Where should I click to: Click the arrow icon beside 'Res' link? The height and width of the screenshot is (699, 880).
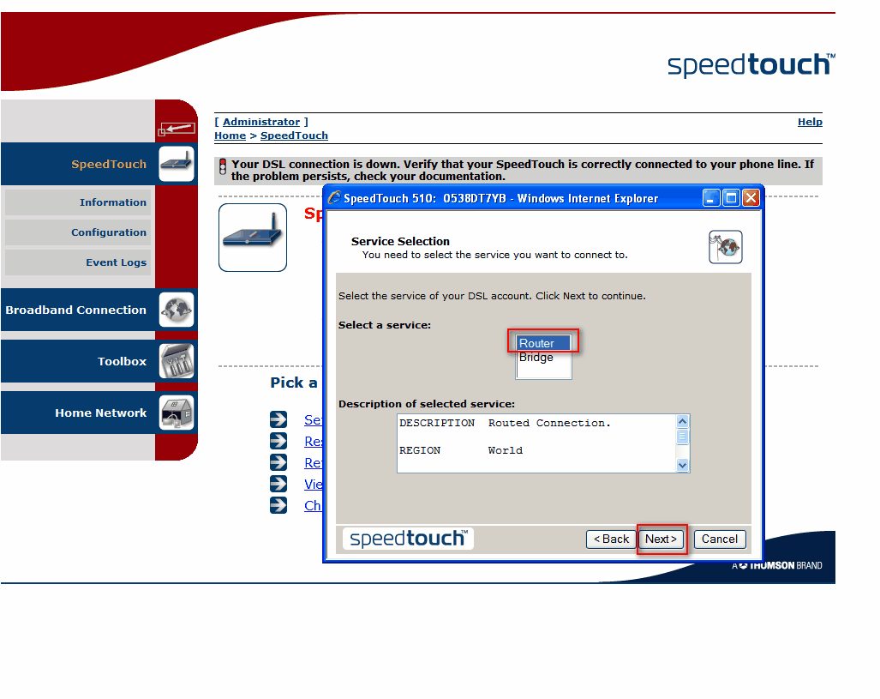click(278, 441)
